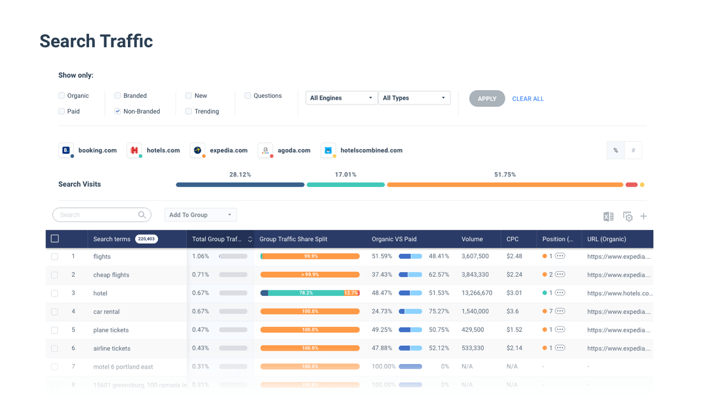Click the CLEAR ALL link
The width and height of the screenshot is (721, 404).
528,98
